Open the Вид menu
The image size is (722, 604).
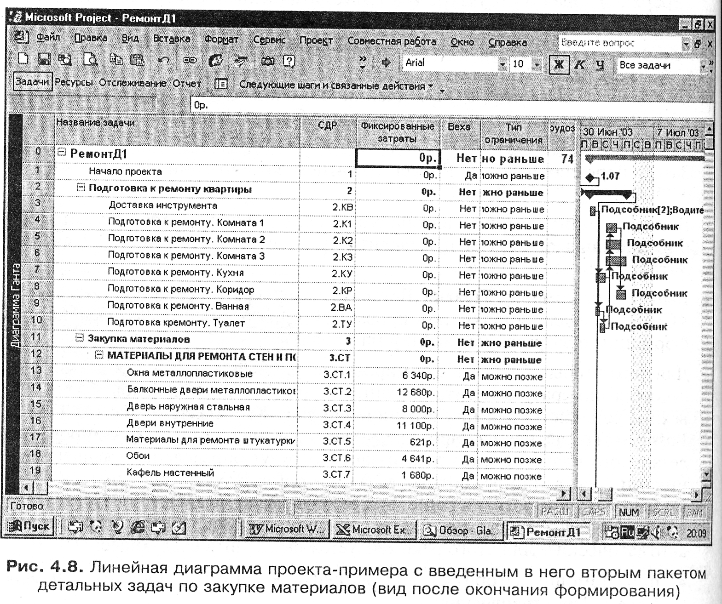pos(131,39)
